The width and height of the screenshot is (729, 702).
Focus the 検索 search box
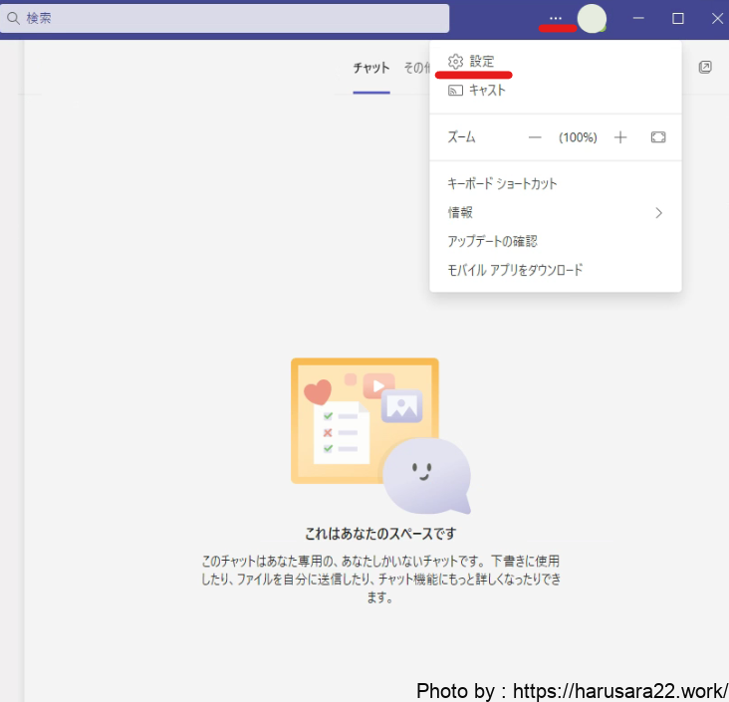click(x=224, y=18)
